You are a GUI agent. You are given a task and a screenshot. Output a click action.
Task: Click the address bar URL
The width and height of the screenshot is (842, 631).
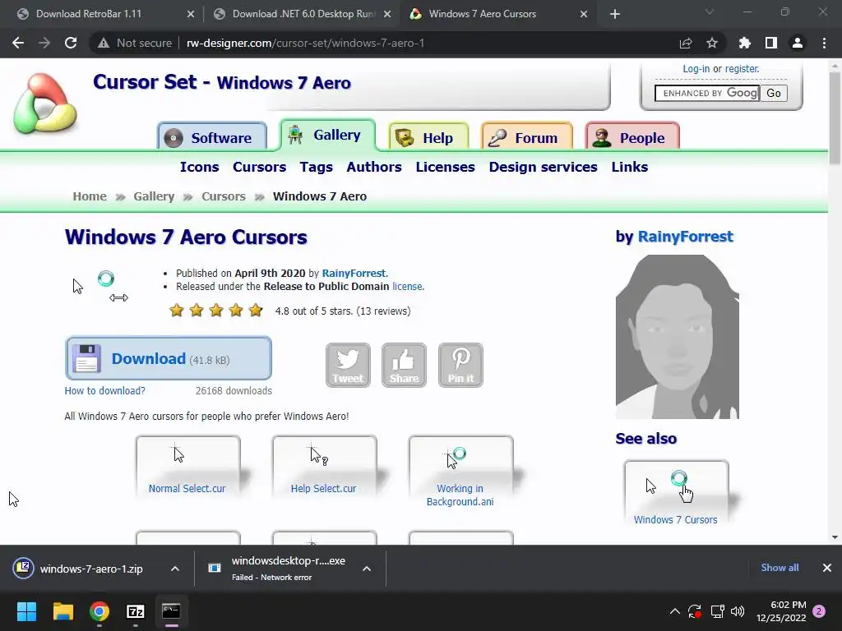click(x=305, y=43)
